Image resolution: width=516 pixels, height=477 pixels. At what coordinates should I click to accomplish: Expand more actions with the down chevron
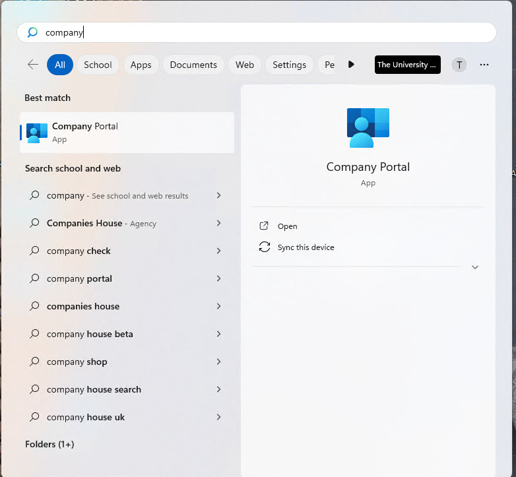(475, 267)
